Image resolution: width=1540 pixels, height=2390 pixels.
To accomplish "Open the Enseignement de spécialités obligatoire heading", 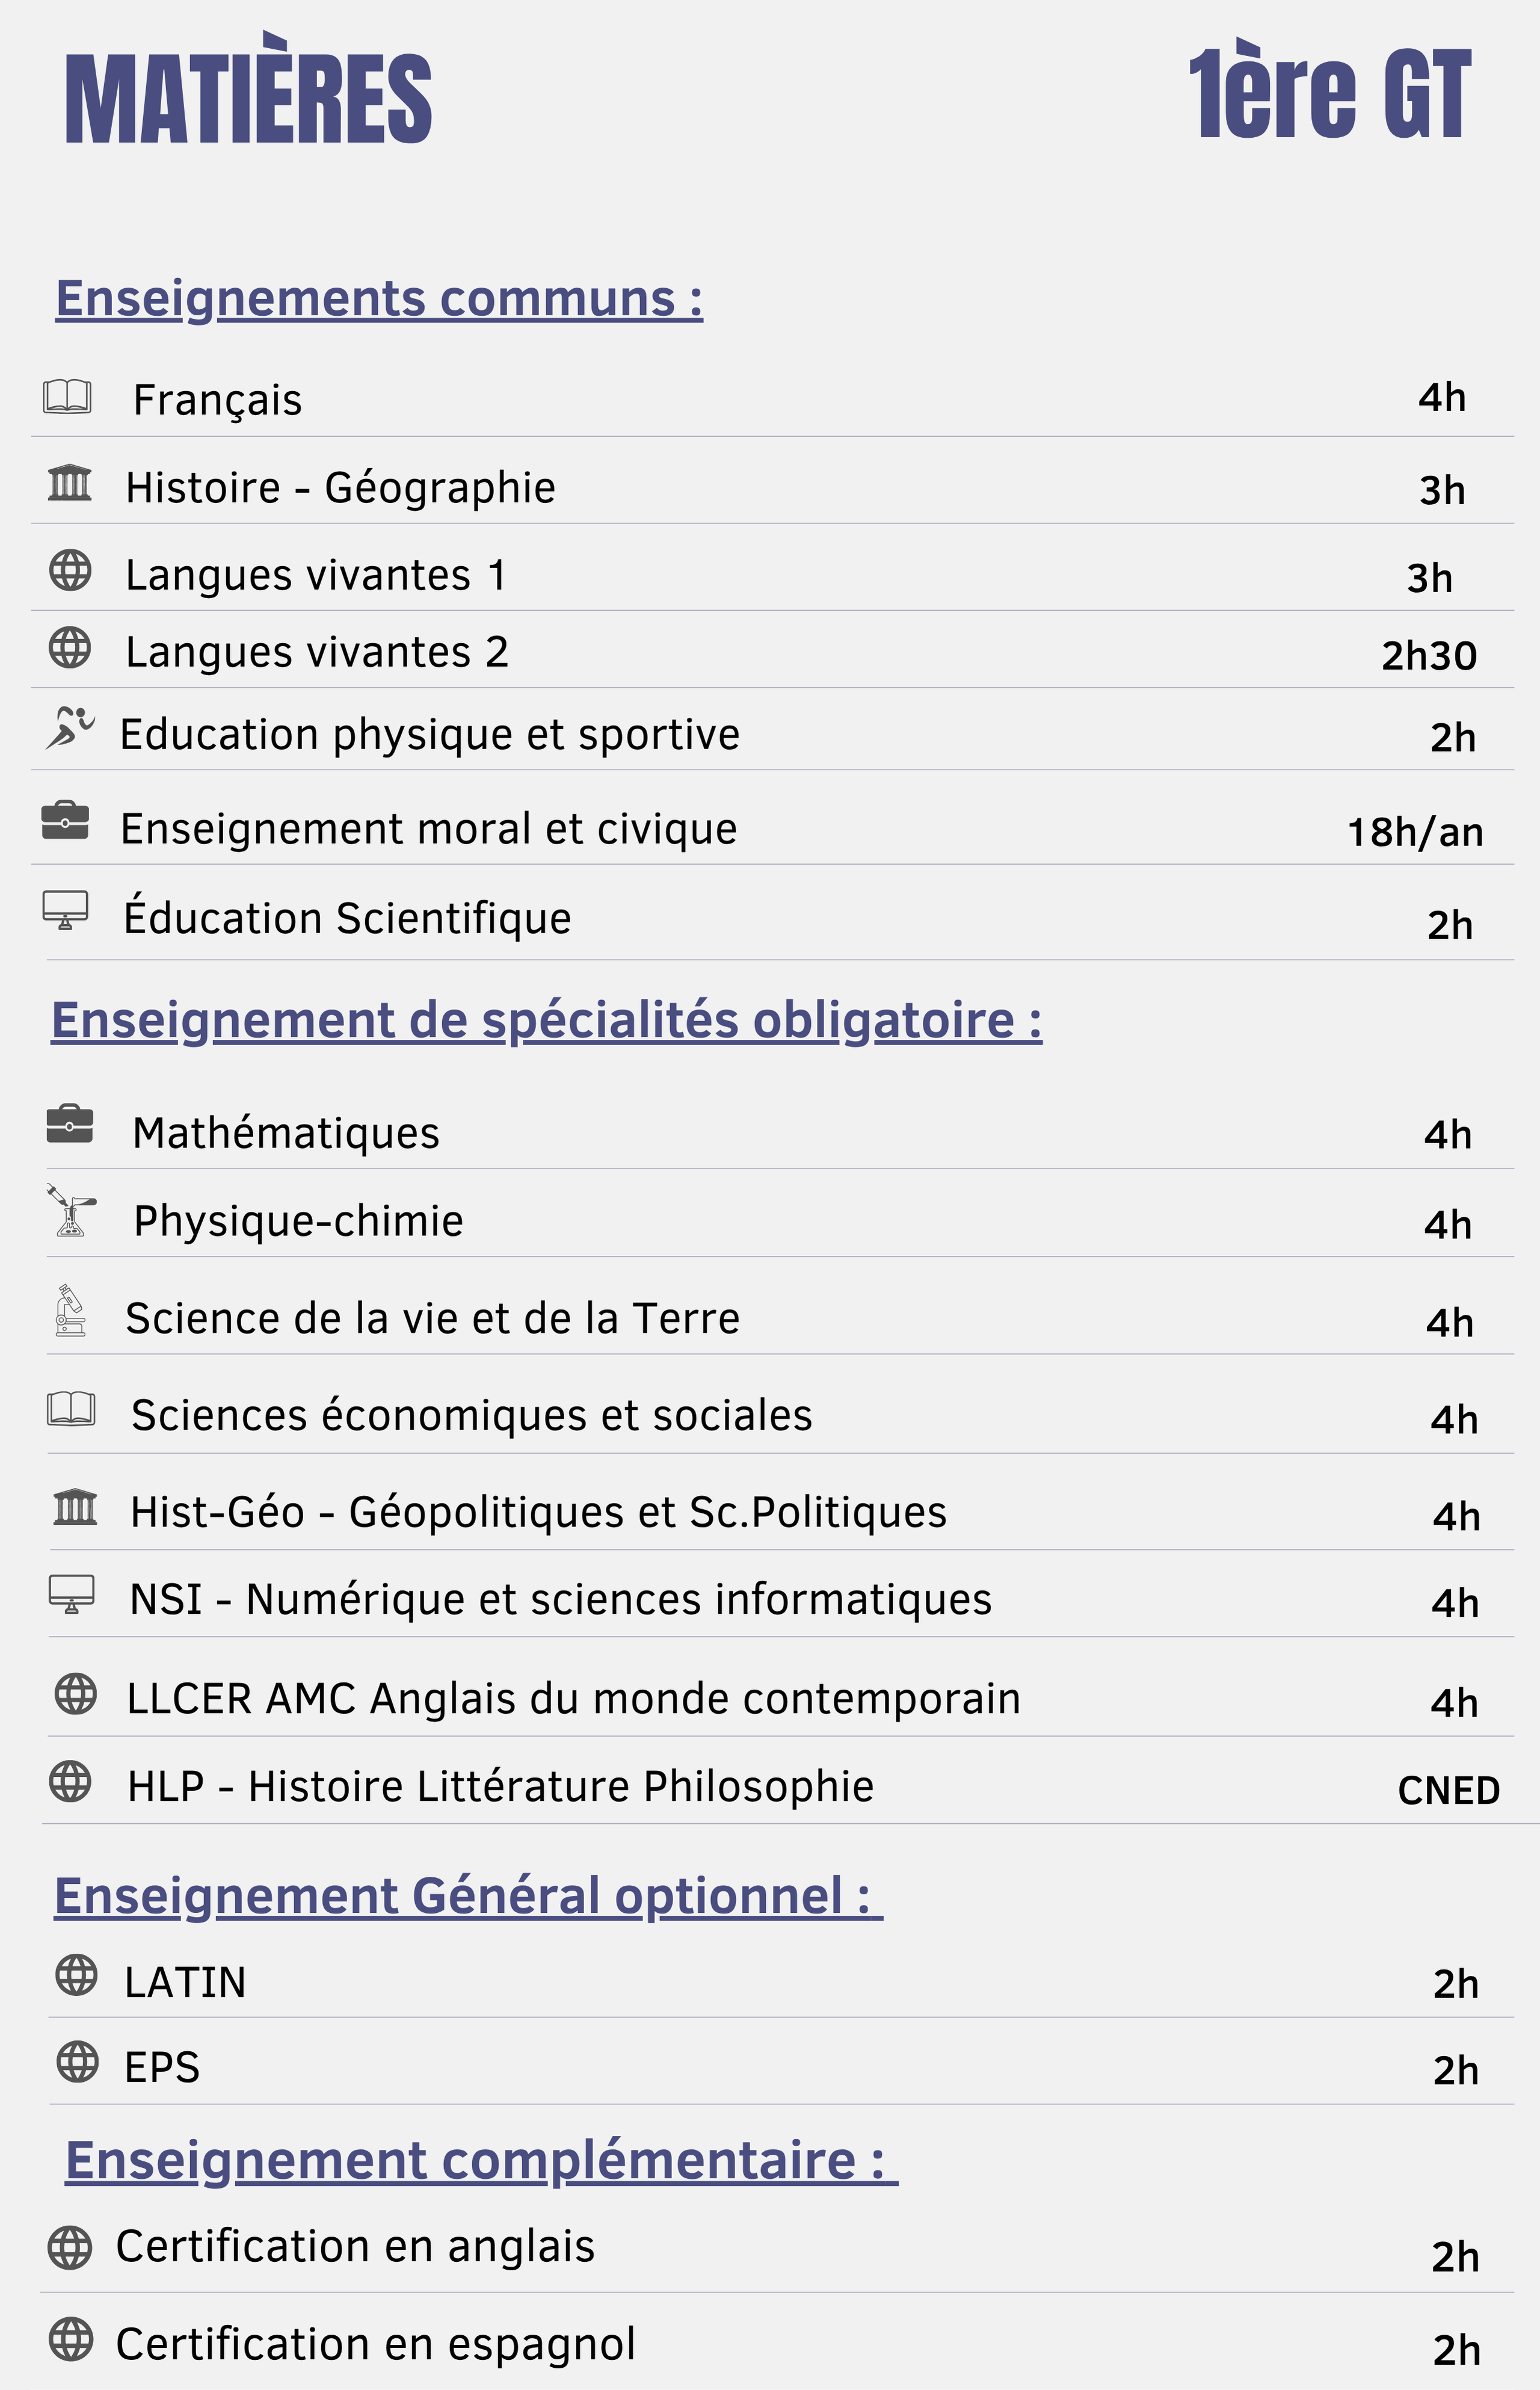I will click(547, 1021).
